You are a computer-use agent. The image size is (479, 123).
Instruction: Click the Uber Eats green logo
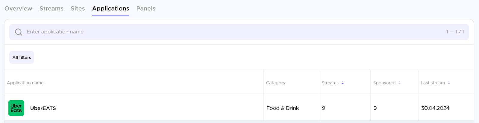[x=16, y=108]
